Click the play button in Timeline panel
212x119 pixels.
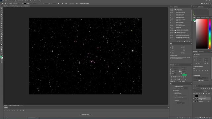pos(10,110)
